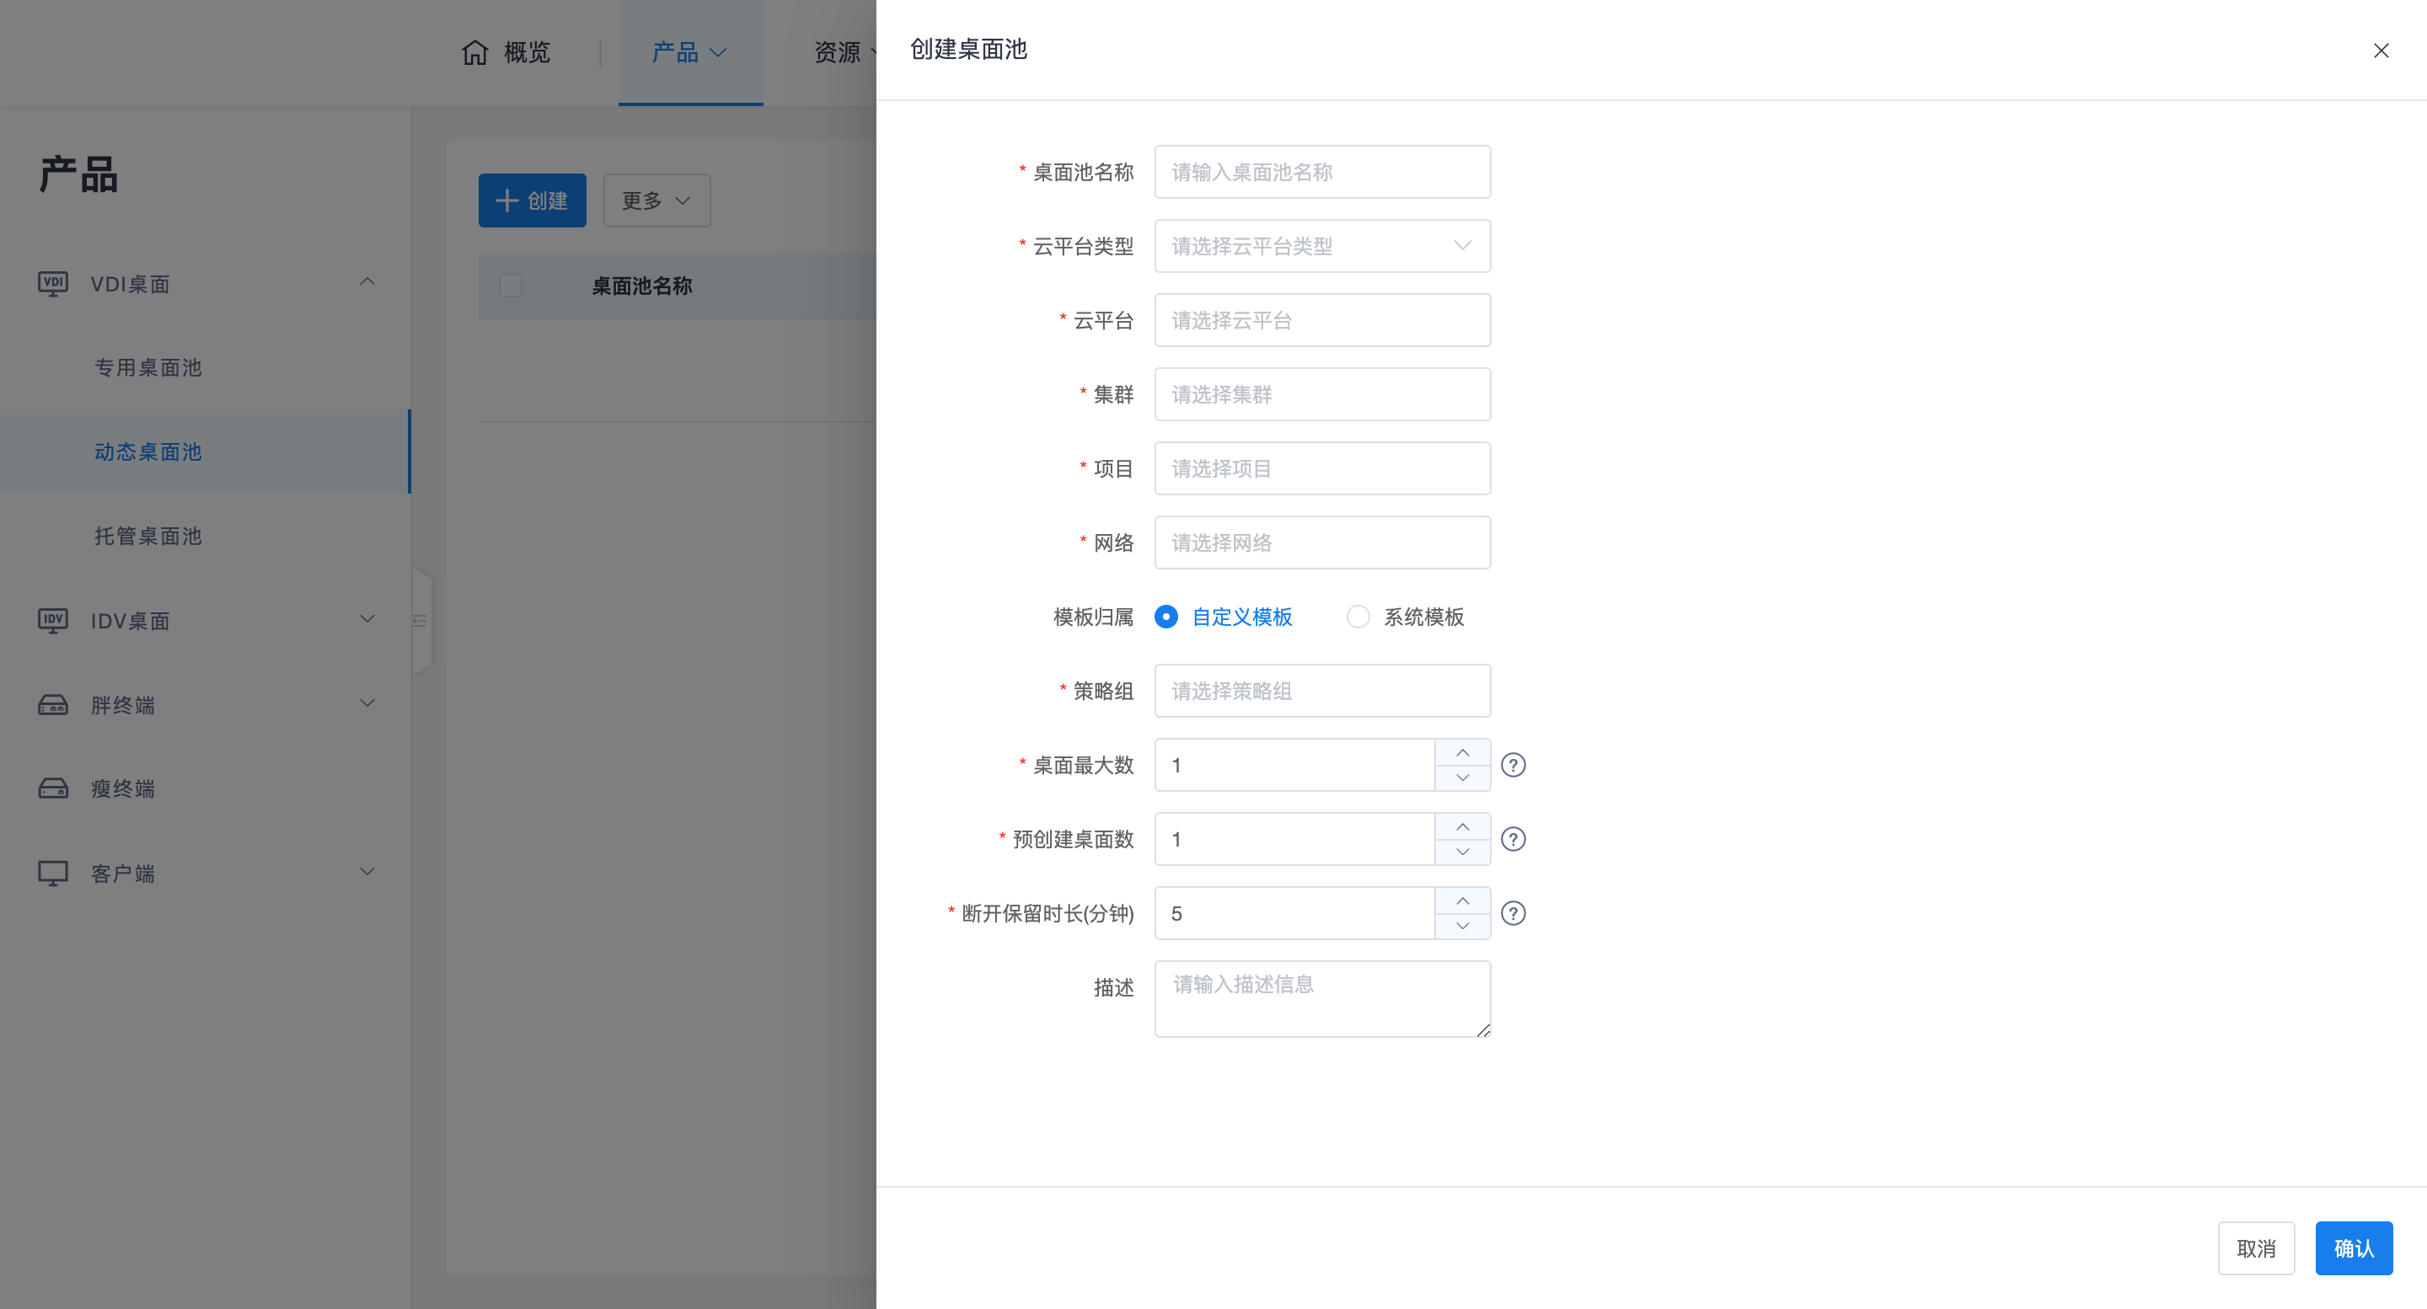Open the 资源 navigation tab

pyautogui.click(x=838, y=51)
